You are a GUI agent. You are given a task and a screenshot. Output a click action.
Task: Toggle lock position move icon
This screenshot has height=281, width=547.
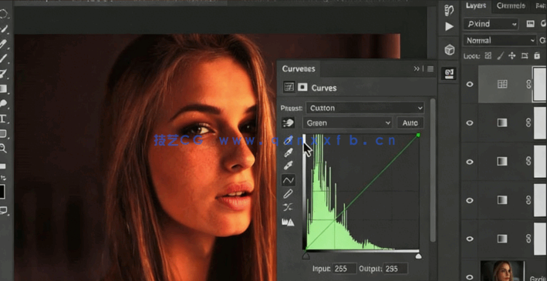pos(512,55)
